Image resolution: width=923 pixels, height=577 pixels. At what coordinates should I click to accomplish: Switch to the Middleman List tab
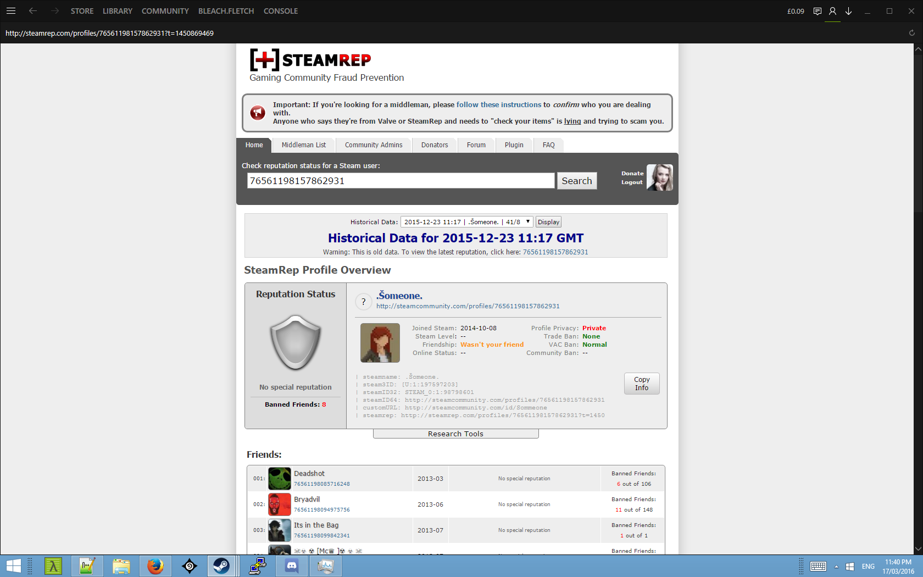(x=303, y=145)
